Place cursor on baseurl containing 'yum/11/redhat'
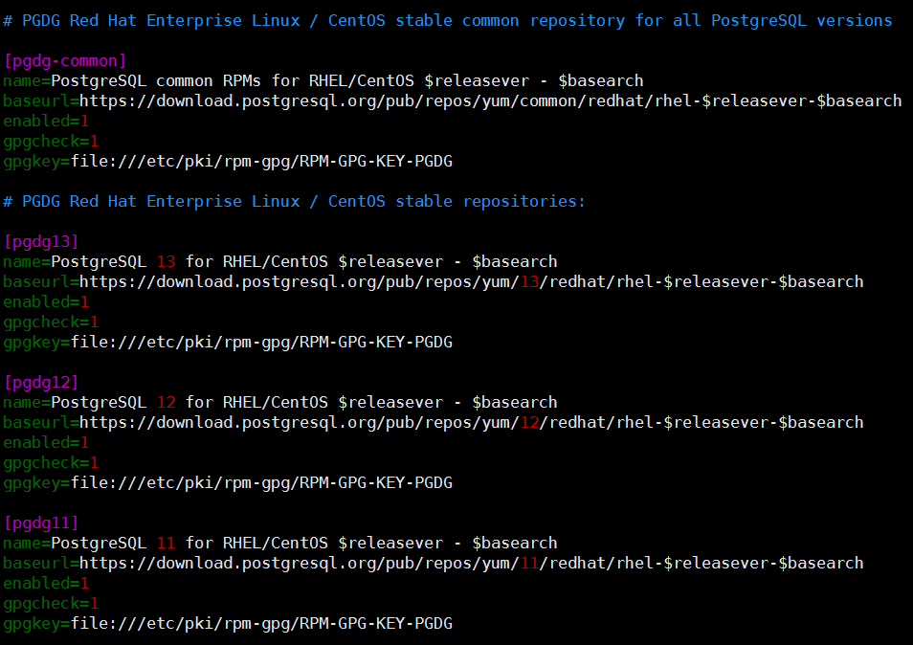The width and height of the screenshot is (913, 645). coord(434,564)
